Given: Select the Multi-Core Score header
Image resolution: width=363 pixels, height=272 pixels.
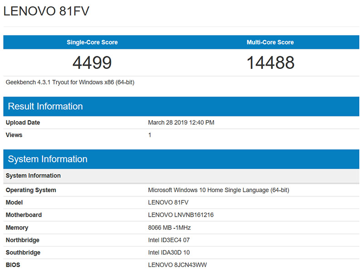Looking at the screenshot, I should click(x=270, y=42).
